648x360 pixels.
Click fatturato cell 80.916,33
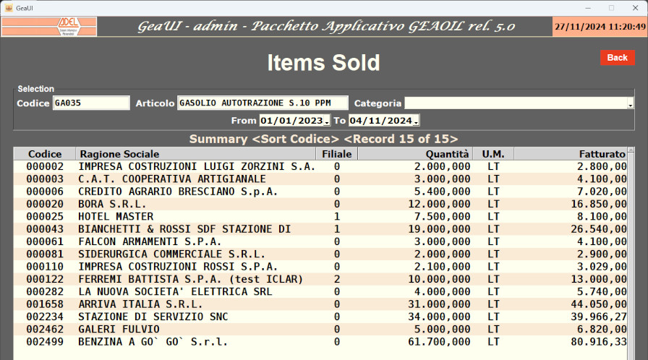click(599, 342)
